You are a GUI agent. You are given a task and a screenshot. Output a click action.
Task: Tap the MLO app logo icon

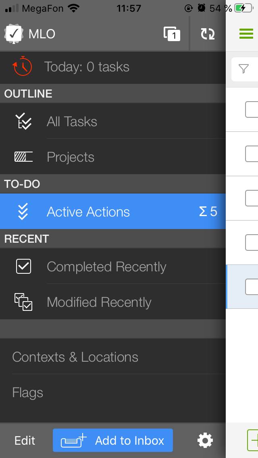(x=14, y=34)
